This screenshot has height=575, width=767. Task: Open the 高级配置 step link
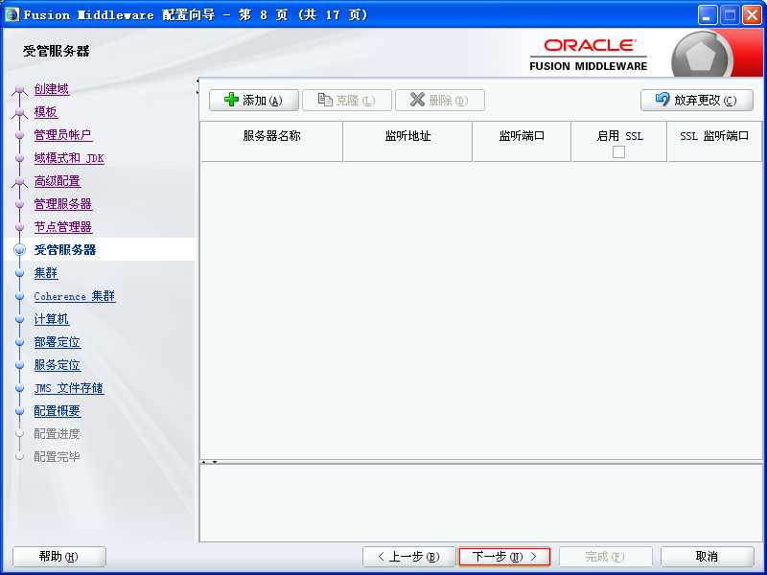58,181
